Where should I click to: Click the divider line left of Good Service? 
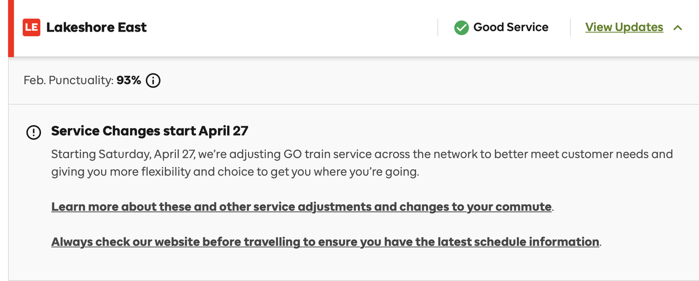tap(438, 28)
